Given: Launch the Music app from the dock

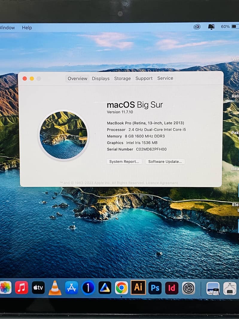Looking at the screenshot, I should coord(22,288).
